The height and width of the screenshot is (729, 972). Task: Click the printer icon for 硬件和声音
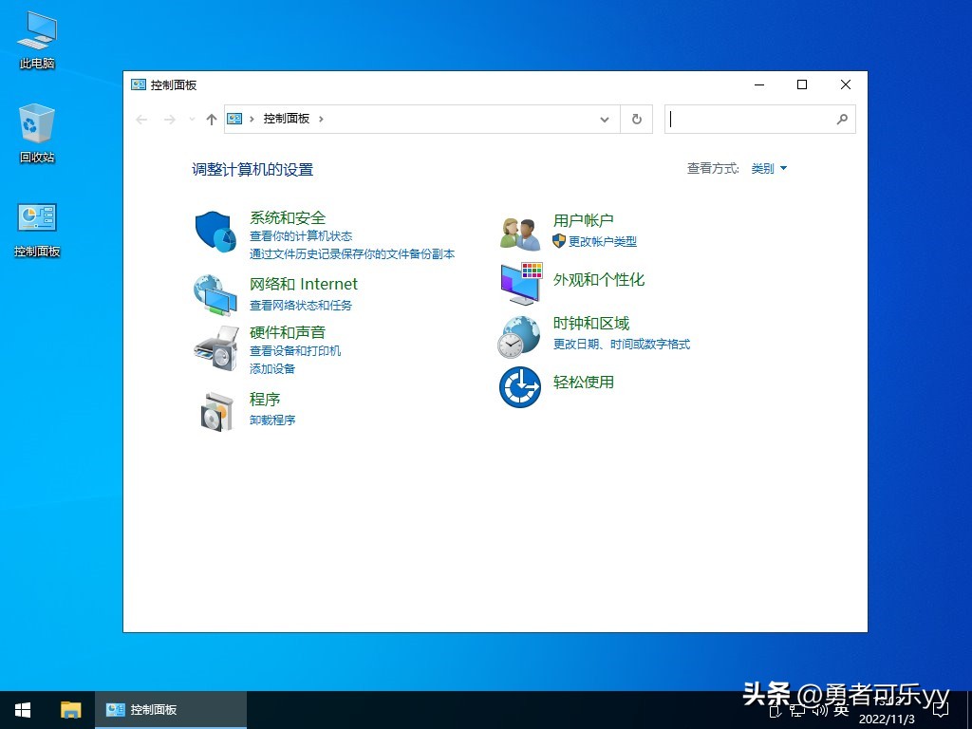215,349
